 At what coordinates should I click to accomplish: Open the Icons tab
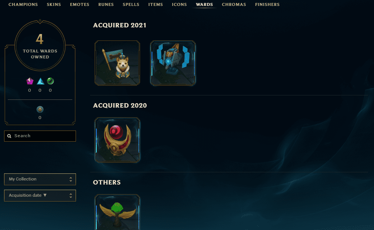179,4
